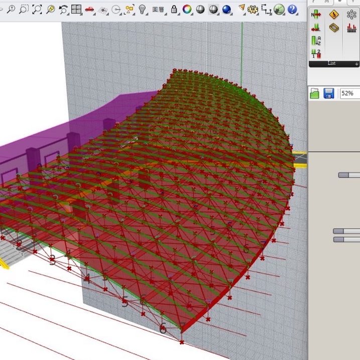Click the 52% zoom level box
Viewport: 360px width, 360px height.
pyautogui.click(x=349, y=93)
